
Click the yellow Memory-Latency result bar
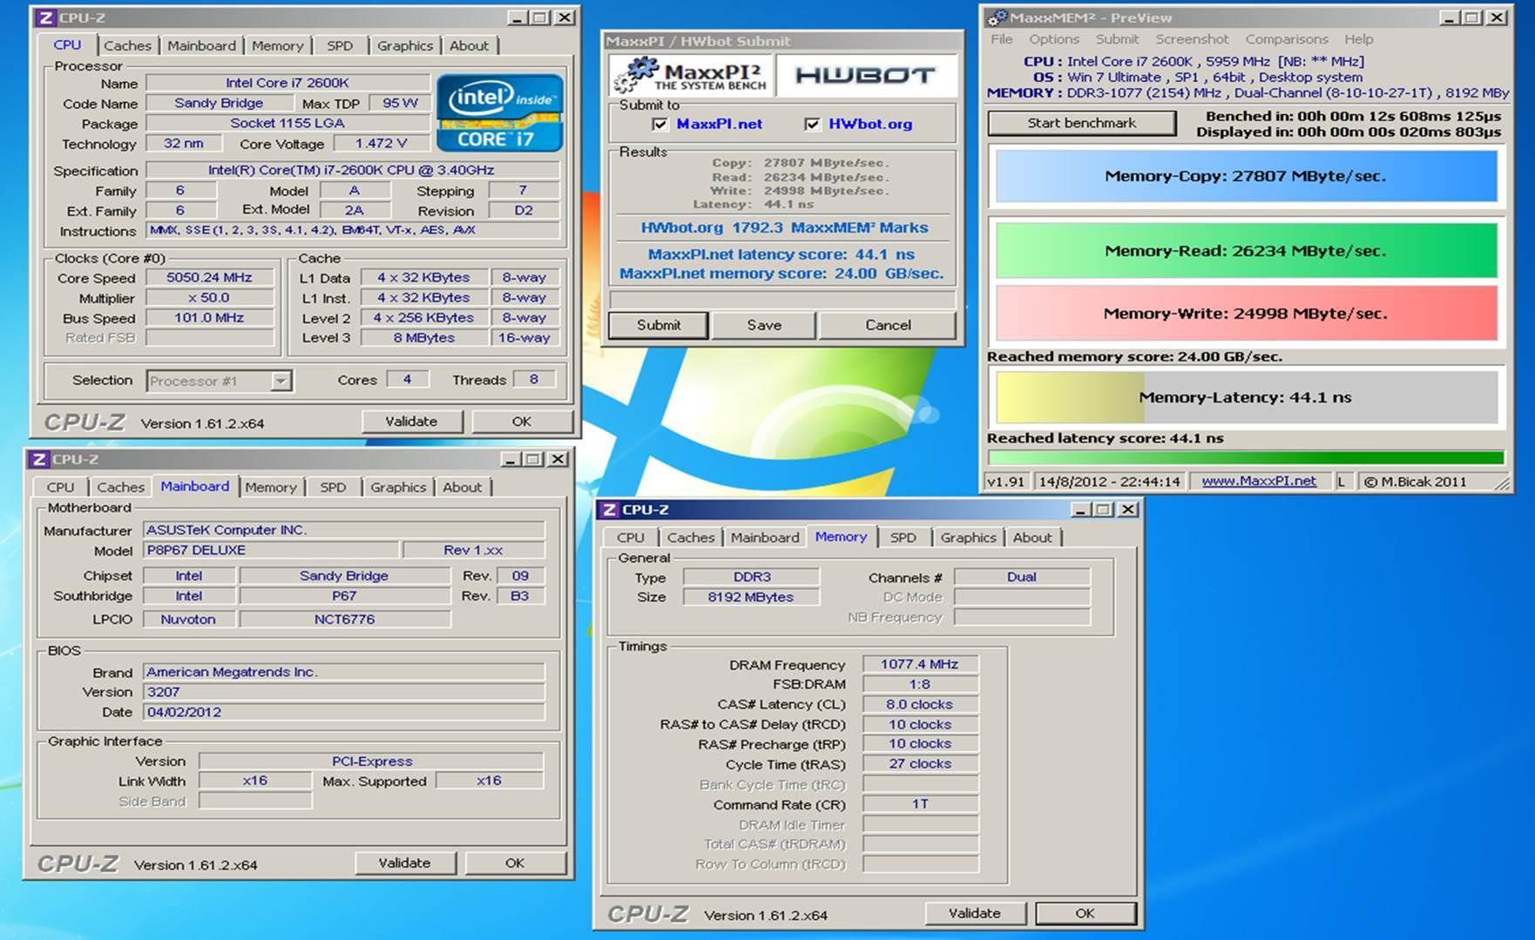click(x=1246, y=397)
